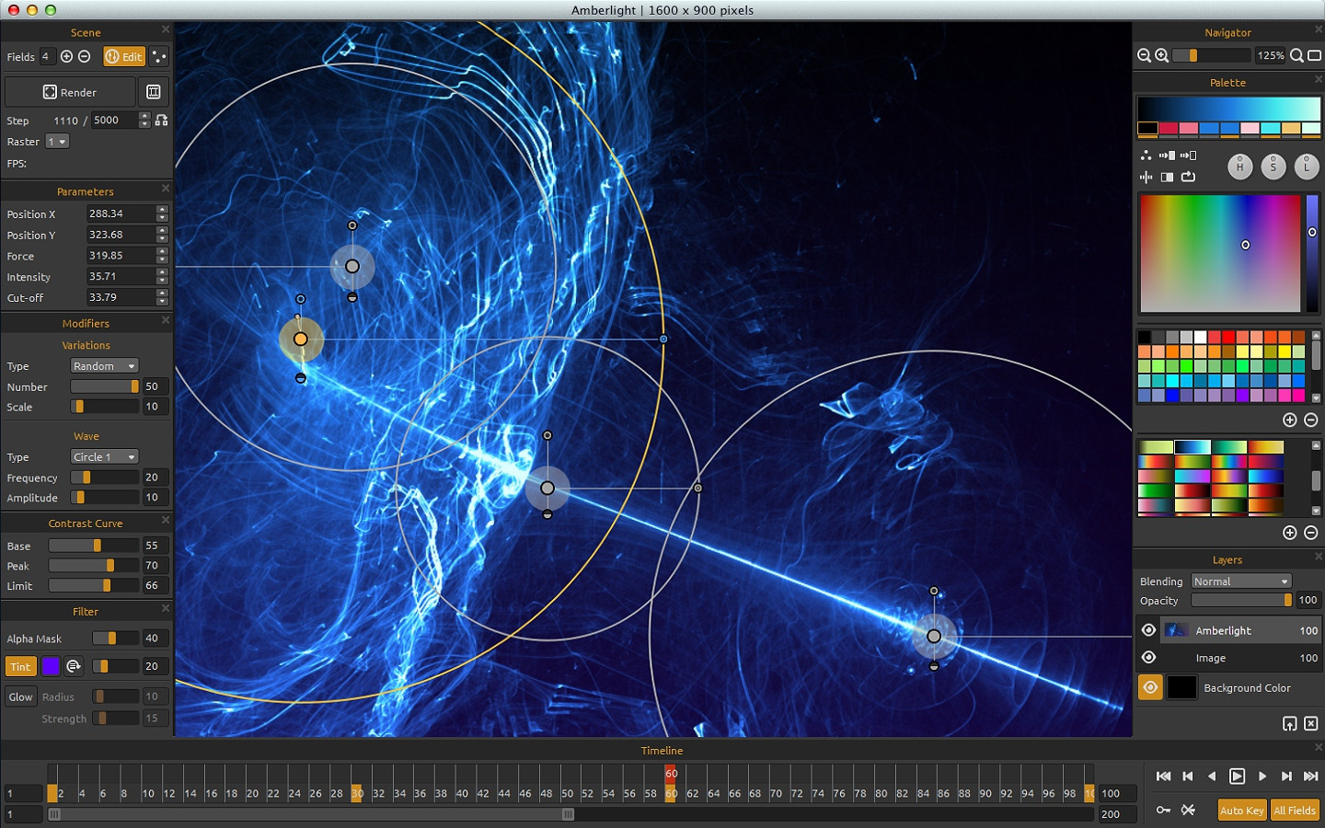Jump to the first frame of timeline
Screen dimensions: 1325x828
click(1164, 776)
